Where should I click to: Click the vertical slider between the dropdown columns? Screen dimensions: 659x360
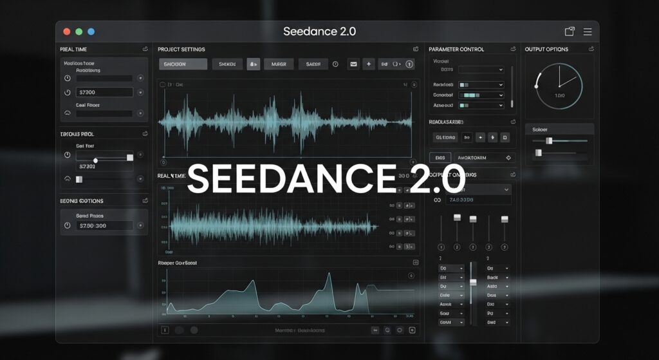point(473,283)
